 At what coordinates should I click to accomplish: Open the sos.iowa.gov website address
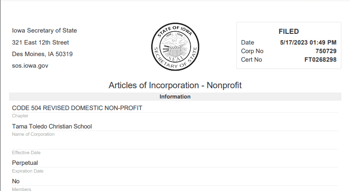point(30,66)
